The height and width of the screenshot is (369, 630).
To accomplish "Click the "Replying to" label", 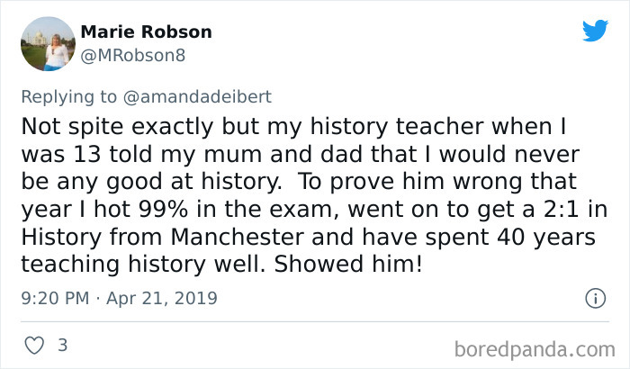I will [69, 97].
